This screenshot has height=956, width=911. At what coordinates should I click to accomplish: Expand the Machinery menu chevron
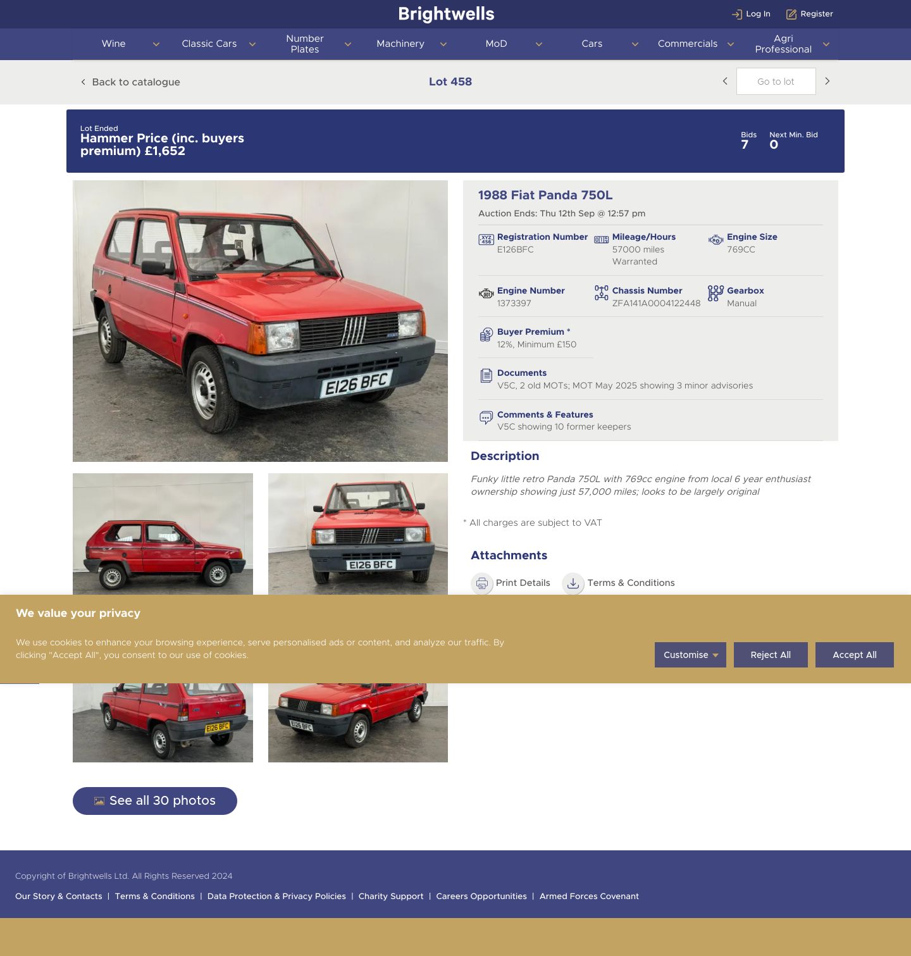(x=443, y=44)
